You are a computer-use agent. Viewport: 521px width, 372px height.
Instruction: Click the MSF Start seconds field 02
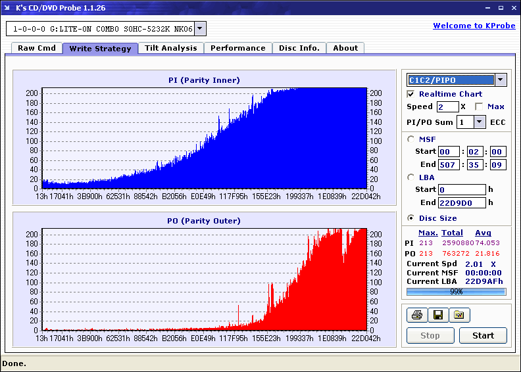475,152
